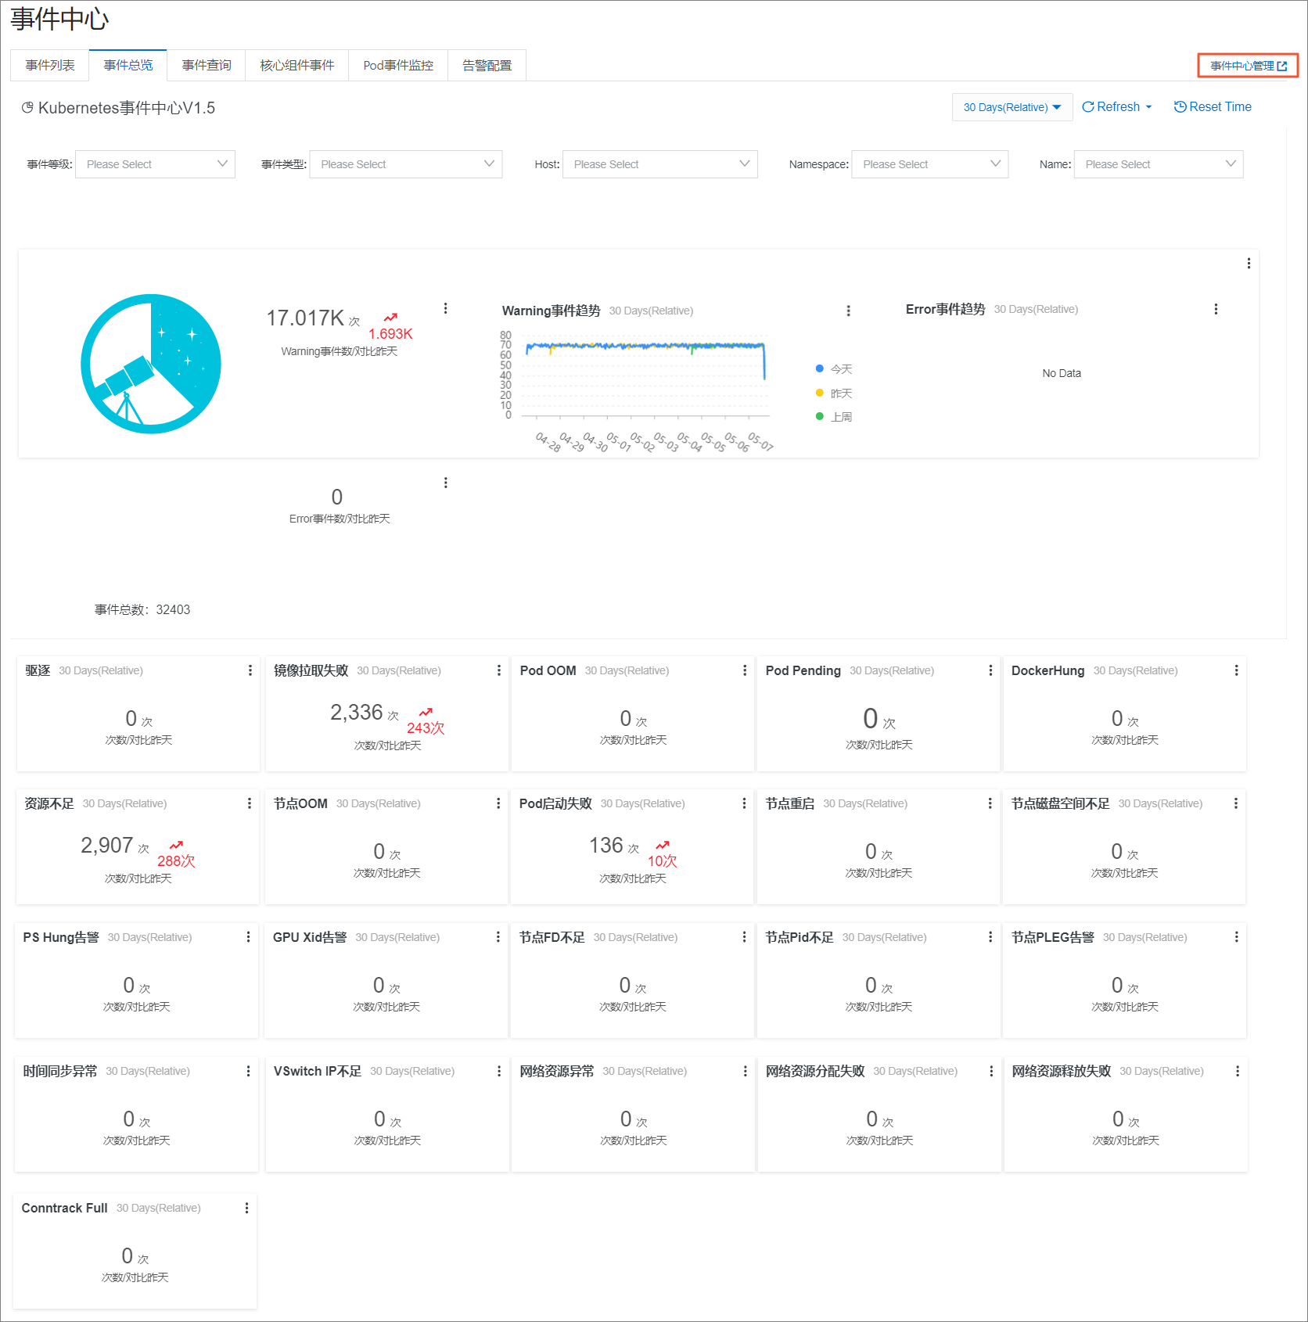The image size is (1308, 1322).
Task: Open the Error事件趋势 chart options menu
Action: tap(1216, 309)
